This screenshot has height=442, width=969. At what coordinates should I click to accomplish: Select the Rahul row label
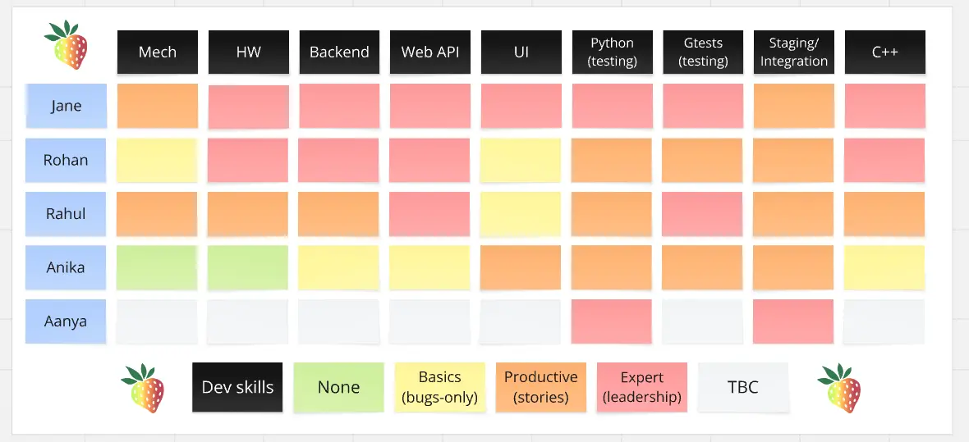pos(66,214)
